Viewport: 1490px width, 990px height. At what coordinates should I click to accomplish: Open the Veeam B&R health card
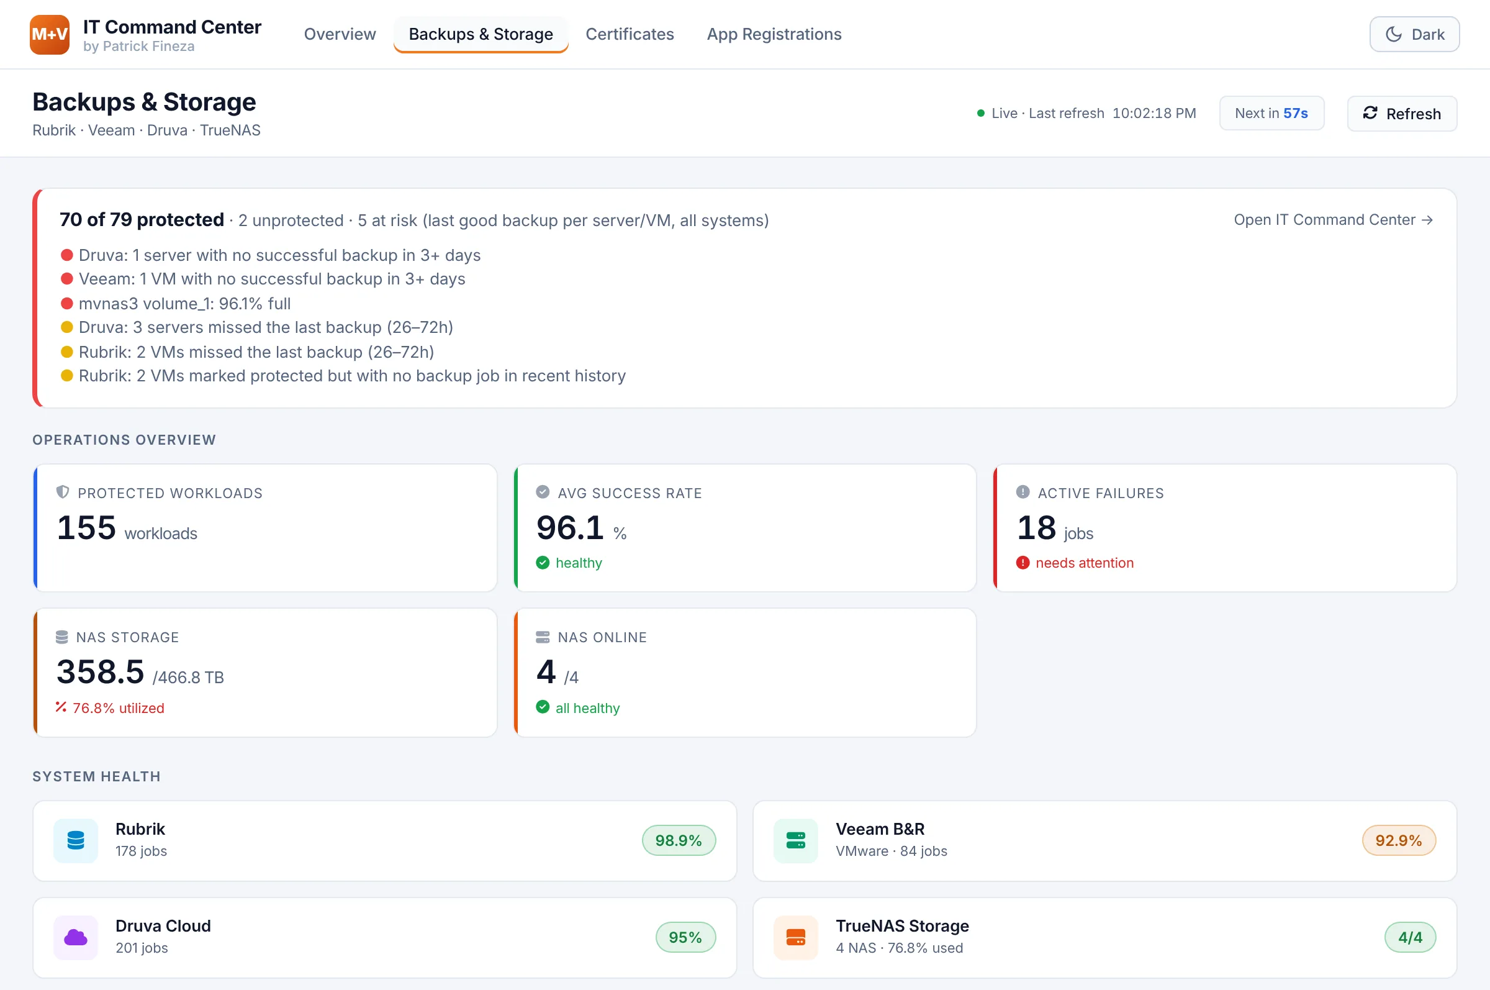pos(1104,840)
